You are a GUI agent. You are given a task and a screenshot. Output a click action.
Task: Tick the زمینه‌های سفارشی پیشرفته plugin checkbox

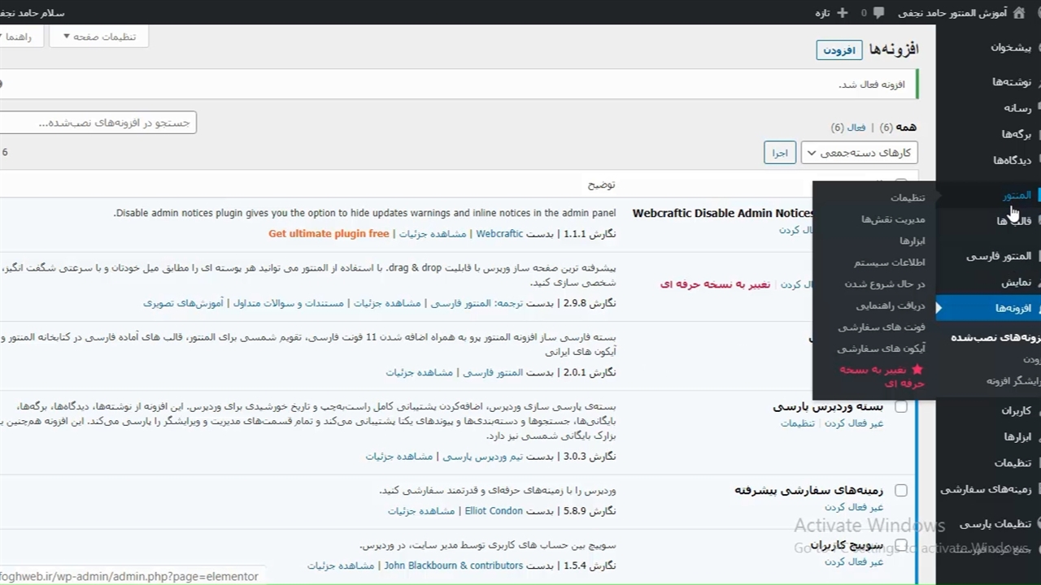[901, 490]
